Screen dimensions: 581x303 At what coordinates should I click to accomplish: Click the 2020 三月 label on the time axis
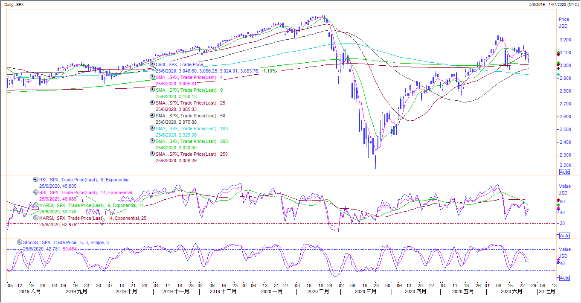pyautogui.click(x=366, y=291)
